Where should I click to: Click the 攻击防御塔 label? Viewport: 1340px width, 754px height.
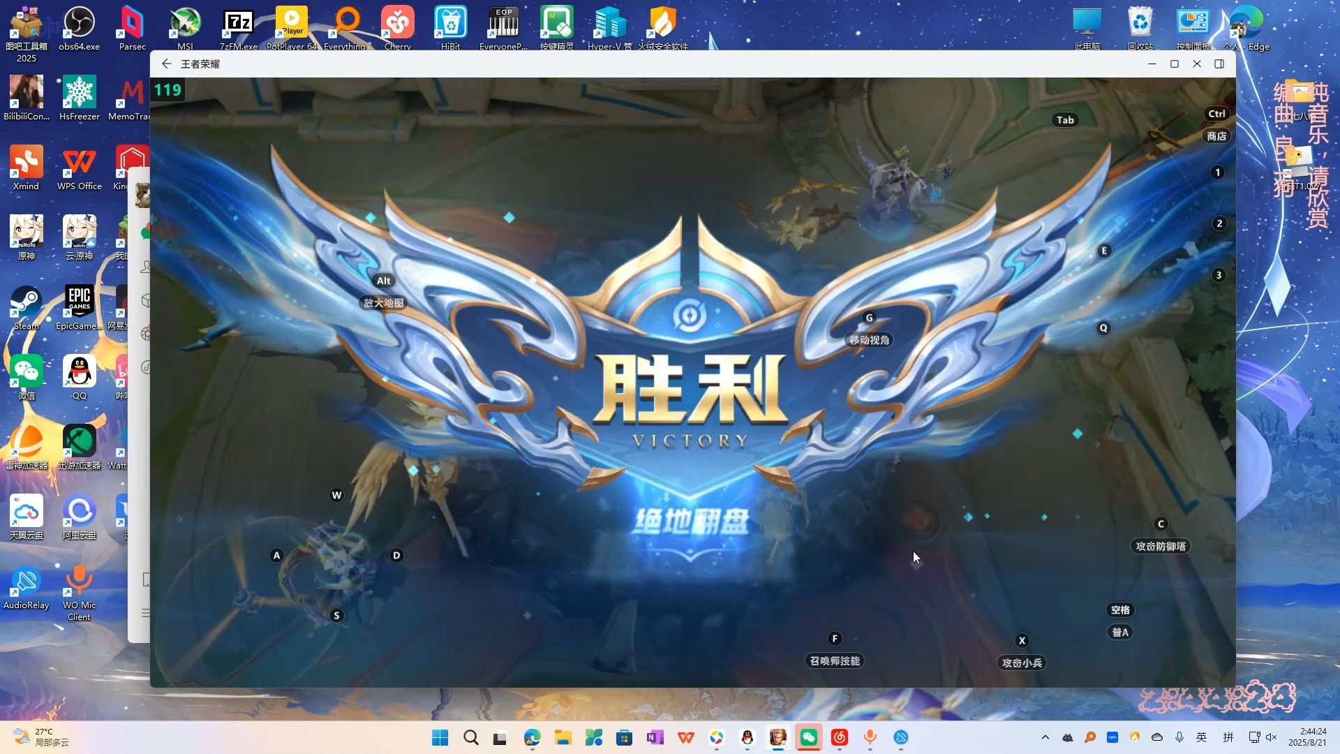coord(1161,546)
